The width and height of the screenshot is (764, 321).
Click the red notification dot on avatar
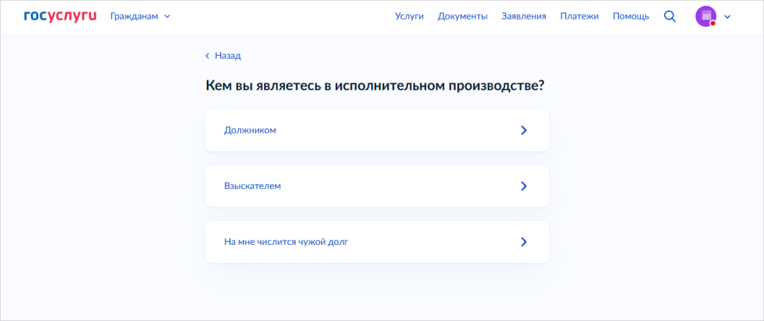[x=713, y=23]
